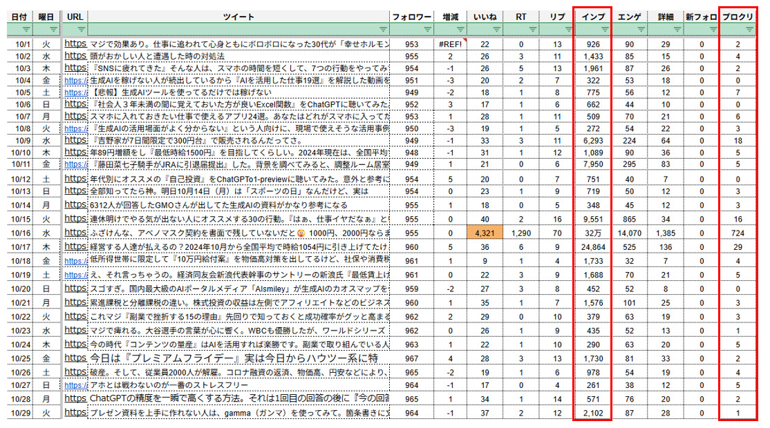Select the engagement value 865
The image size is (770, 428).
[629, 219]
